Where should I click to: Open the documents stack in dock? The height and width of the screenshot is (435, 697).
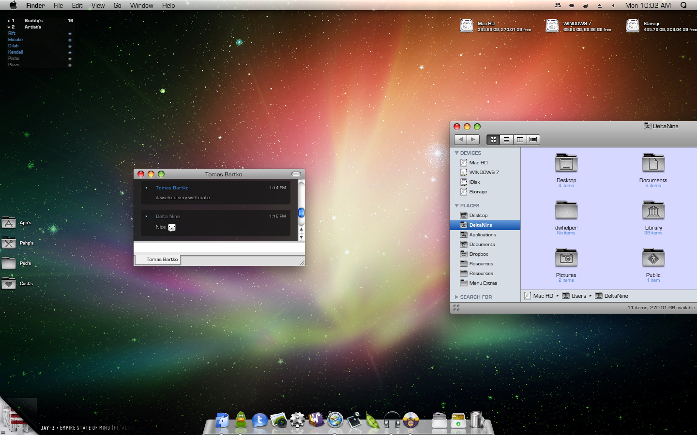439,420
